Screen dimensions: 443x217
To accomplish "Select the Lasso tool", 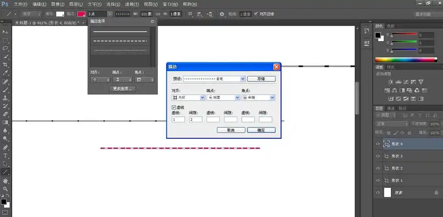I will click(6, 48).
